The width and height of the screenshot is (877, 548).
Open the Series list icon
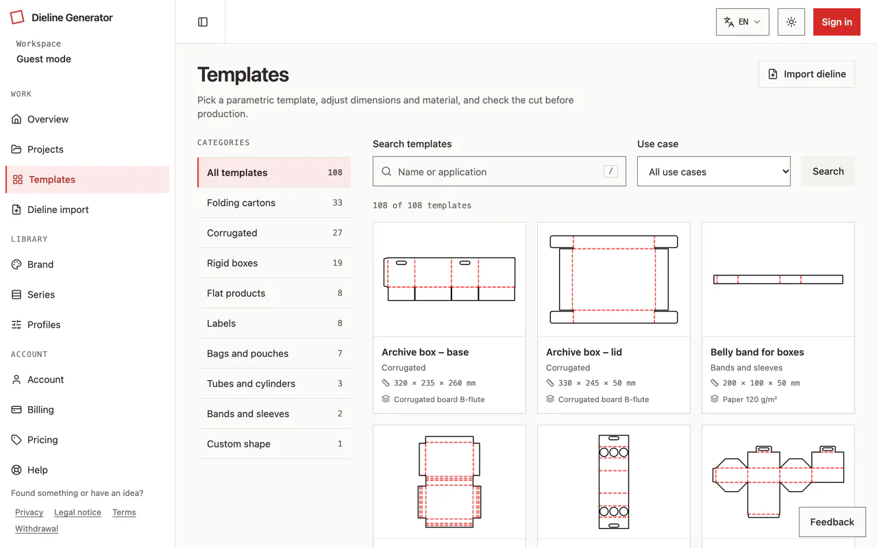coord(16,295)
